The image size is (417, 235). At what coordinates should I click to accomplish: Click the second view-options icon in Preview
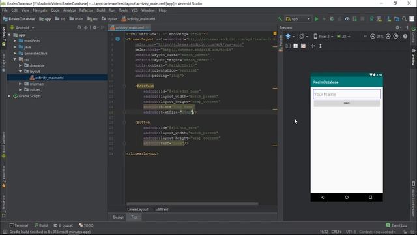[295, 46]
